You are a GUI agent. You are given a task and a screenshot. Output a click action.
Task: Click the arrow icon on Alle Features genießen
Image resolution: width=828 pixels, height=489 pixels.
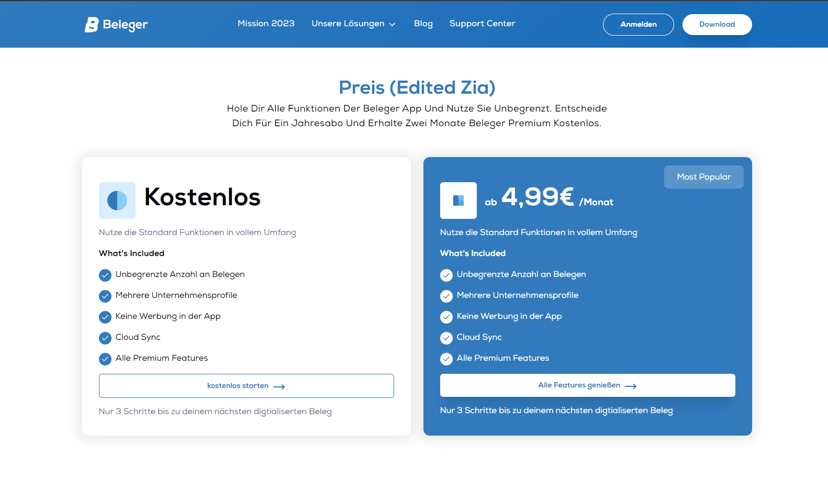tap(631, 386)
